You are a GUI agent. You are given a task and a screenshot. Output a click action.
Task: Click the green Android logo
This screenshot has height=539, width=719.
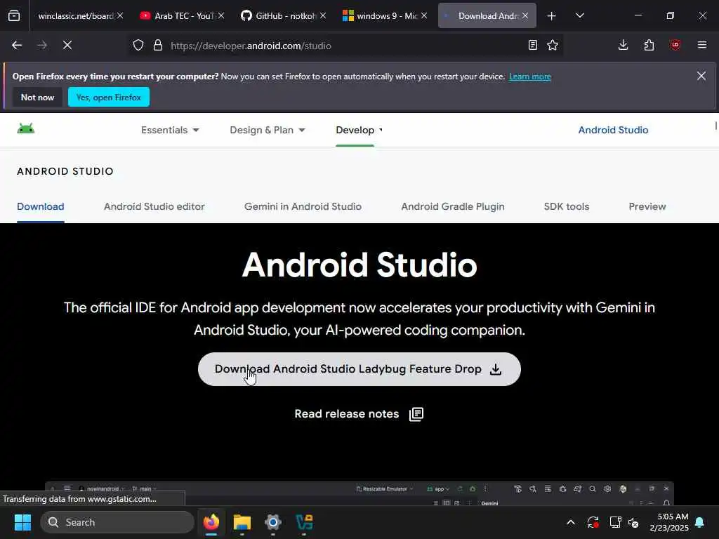(x=26, y=129)
